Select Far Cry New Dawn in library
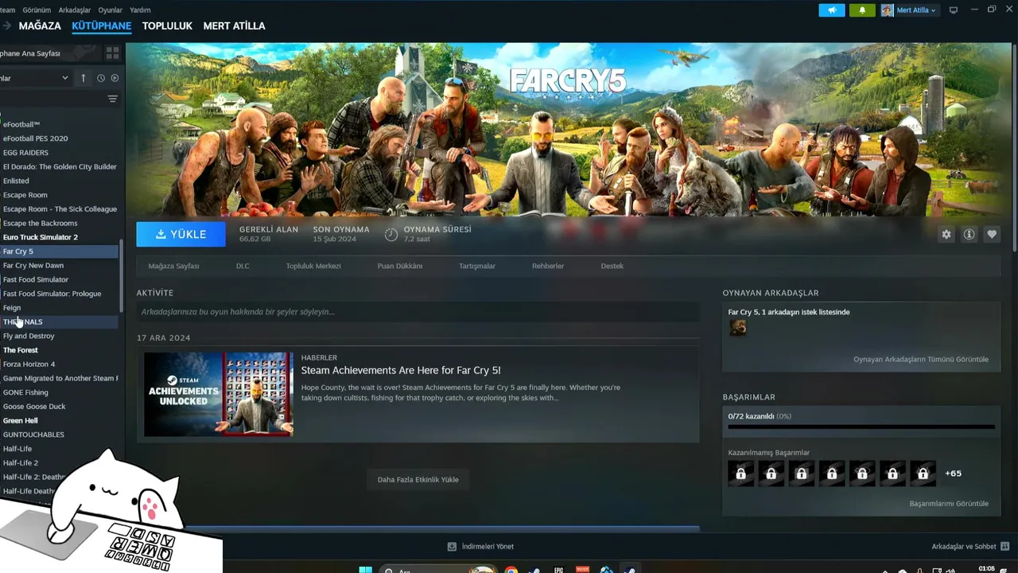The height and width of the screenshot is (573, 1018). coord(33,265)
